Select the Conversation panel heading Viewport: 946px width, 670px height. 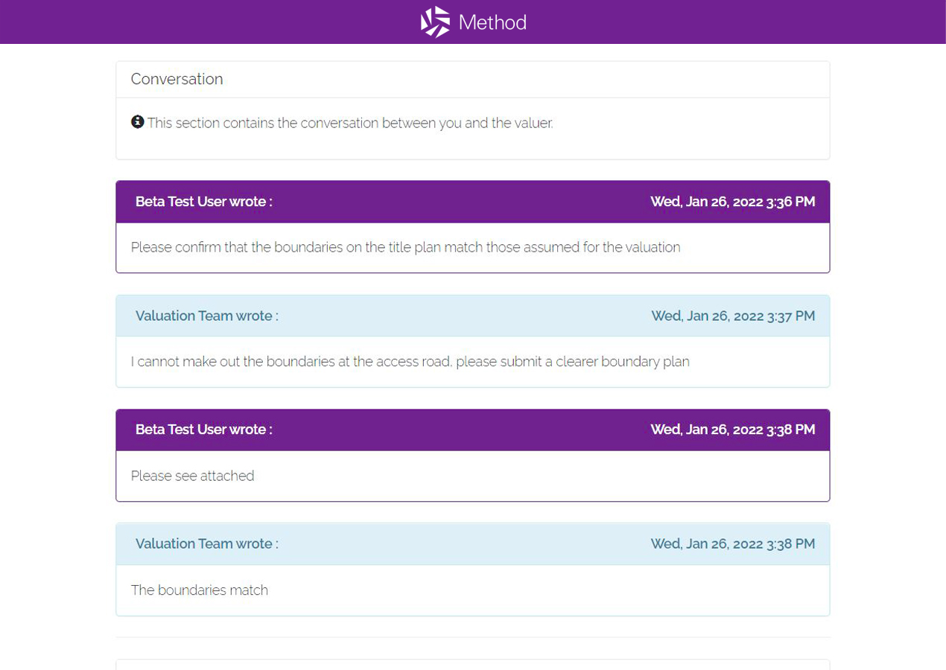(177, 79)
